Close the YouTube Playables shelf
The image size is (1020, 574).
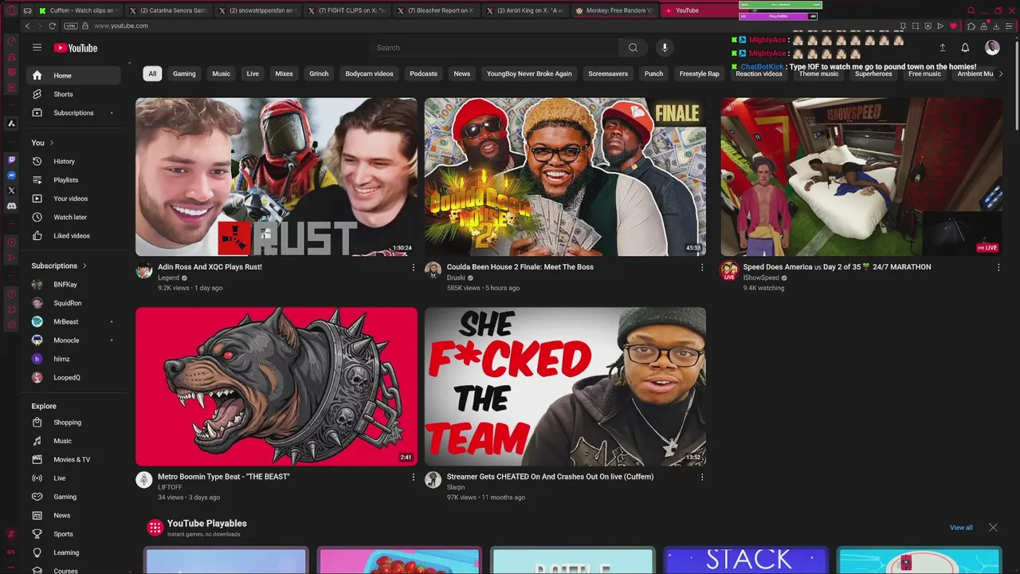click(993, 528)
